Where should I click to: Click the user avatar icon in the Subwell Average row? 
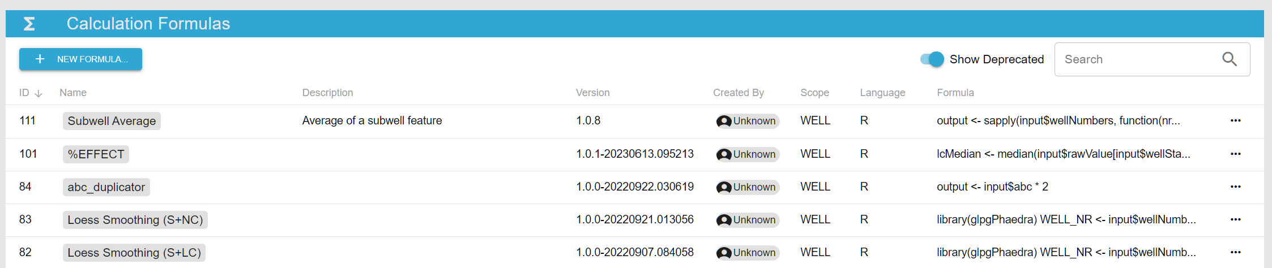pyautogui.click(x=724, y=121)
